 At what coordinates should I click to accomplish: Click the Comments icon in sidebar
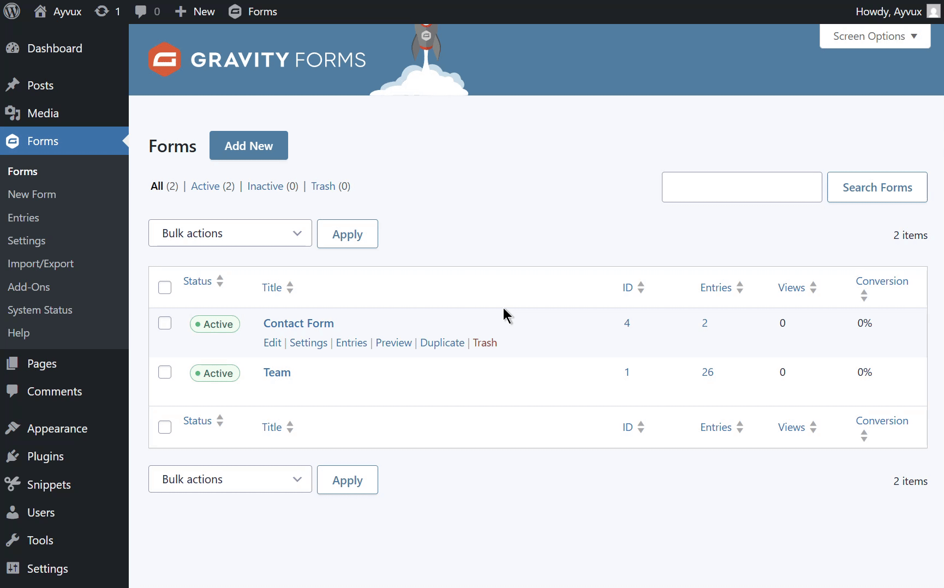coord(13,391)
